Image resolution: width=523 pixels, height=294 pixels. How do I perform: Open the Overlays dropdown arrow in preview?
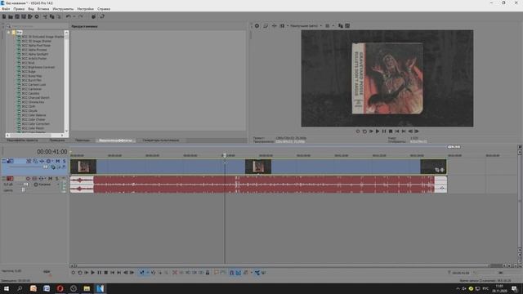pyautogui.click(x=333, y=25)
